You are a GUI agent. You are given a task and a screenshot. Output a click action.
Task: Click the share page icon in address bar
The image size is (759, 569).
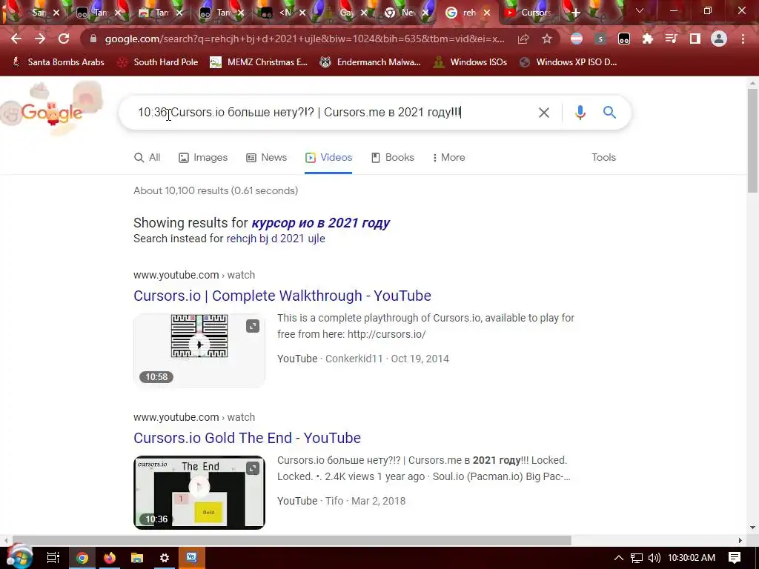[523, 39]
